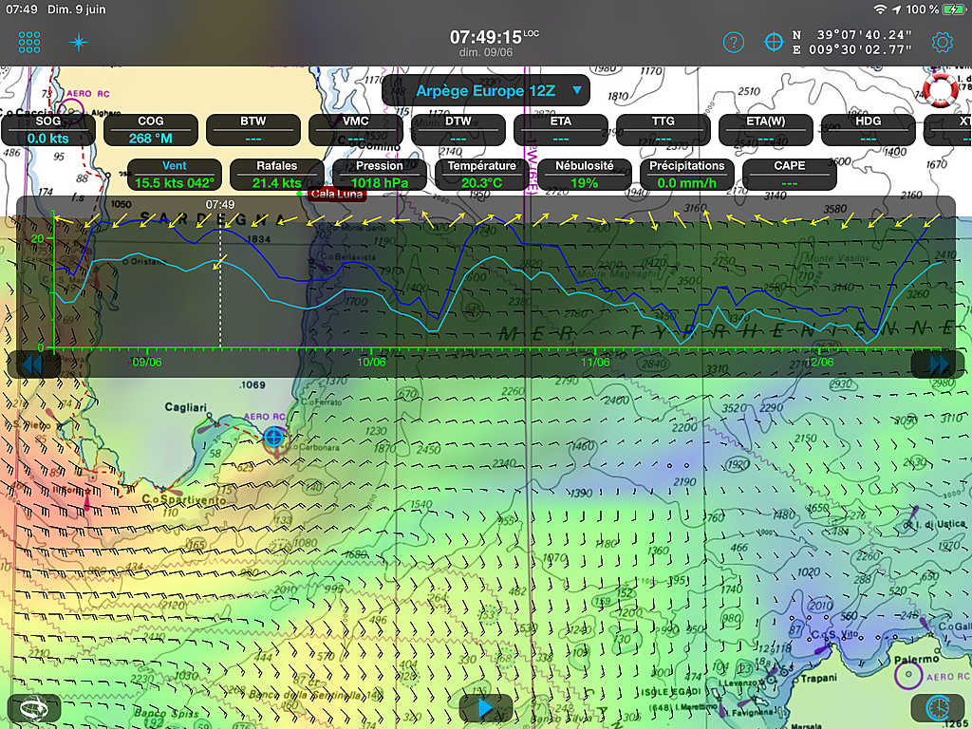Tap the 07:49:15 clock display
The image size is (972, 729).
click(486, 37)
